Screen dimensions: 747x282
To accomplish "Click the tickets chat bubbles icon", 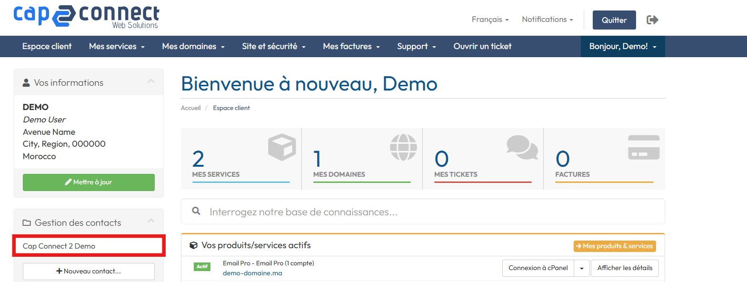I will click(522, 147).
